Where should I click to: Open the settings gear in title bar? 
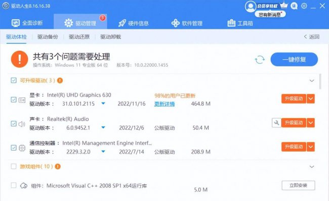304,6
